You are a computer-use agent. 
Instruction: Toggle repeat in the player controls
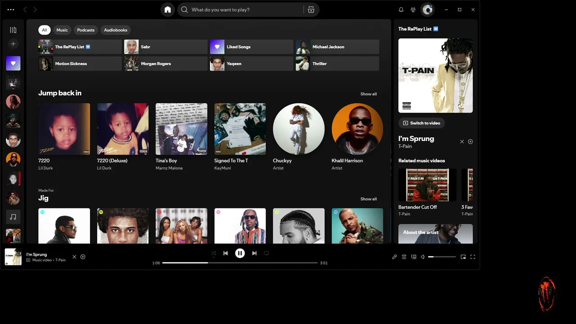pyautogui.click(x=266, y=253)
